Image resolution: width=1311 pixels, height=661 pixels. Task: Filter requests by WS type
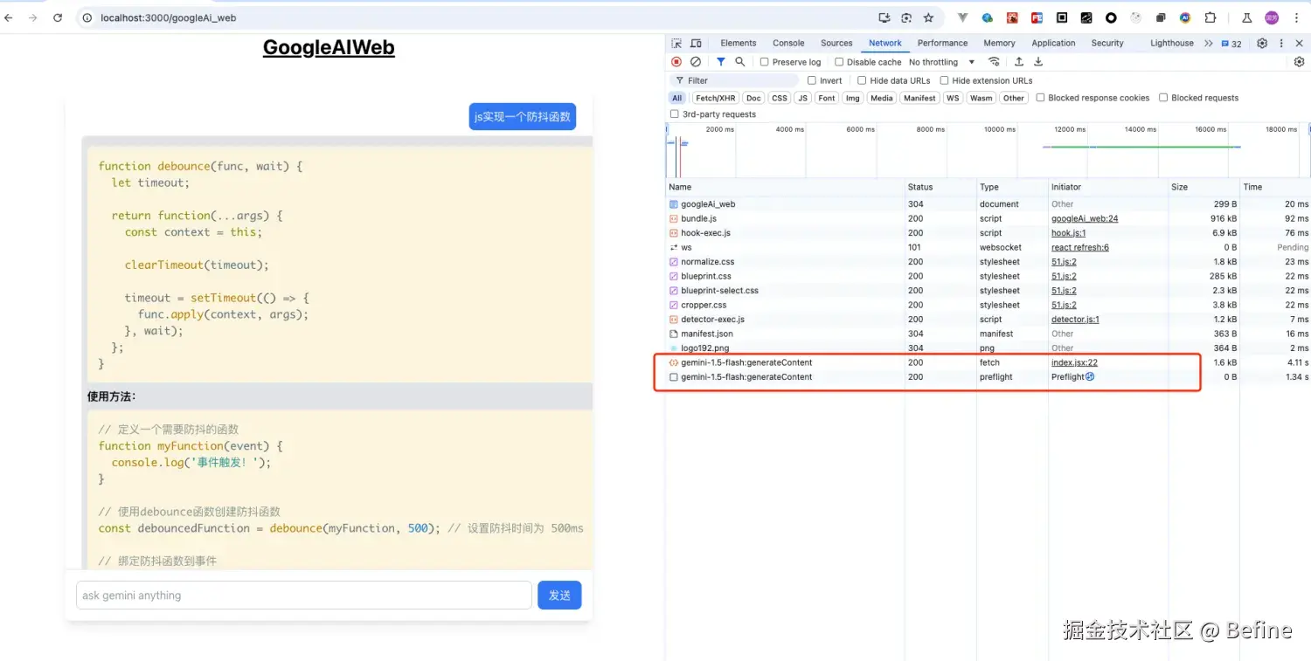pyautogui.click(x=953, y=98)
